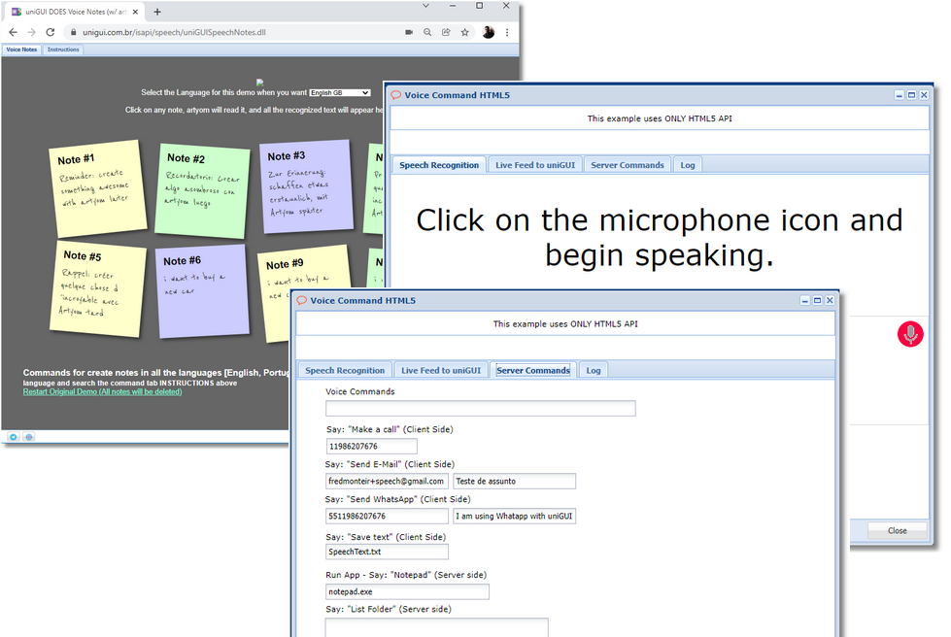The image size is (951, 637).
Task: Select the Live Feed to uniGUI tab in front window
Action: point(441,370)
